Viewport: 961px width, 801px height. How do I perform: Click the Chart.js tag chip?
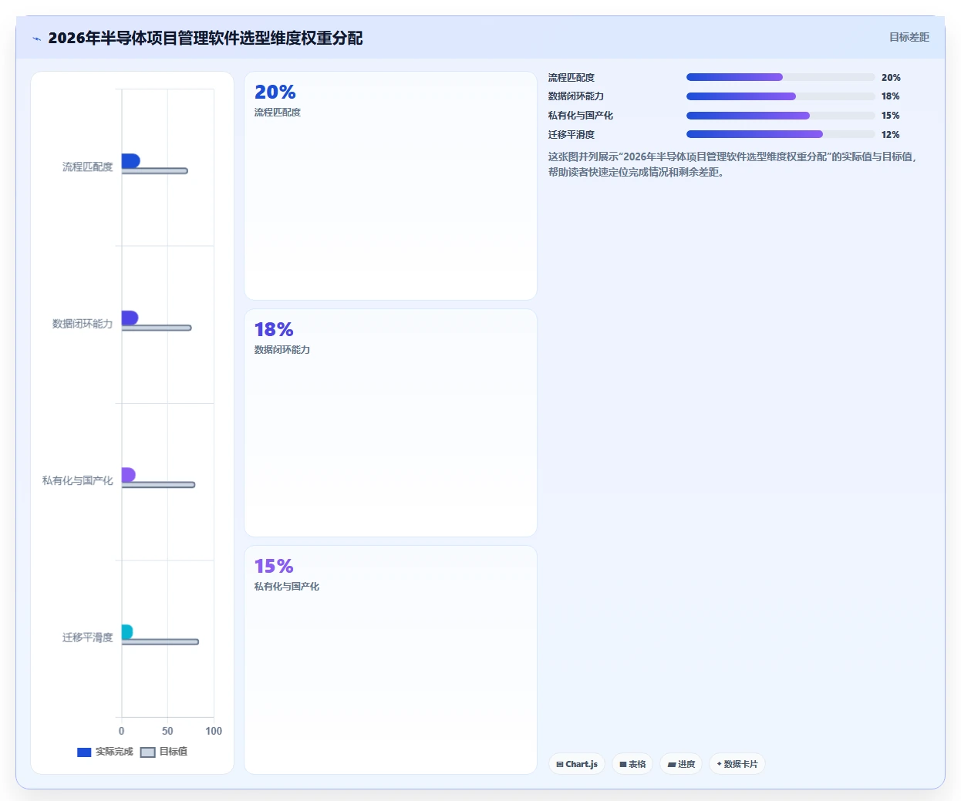[577, 764]
